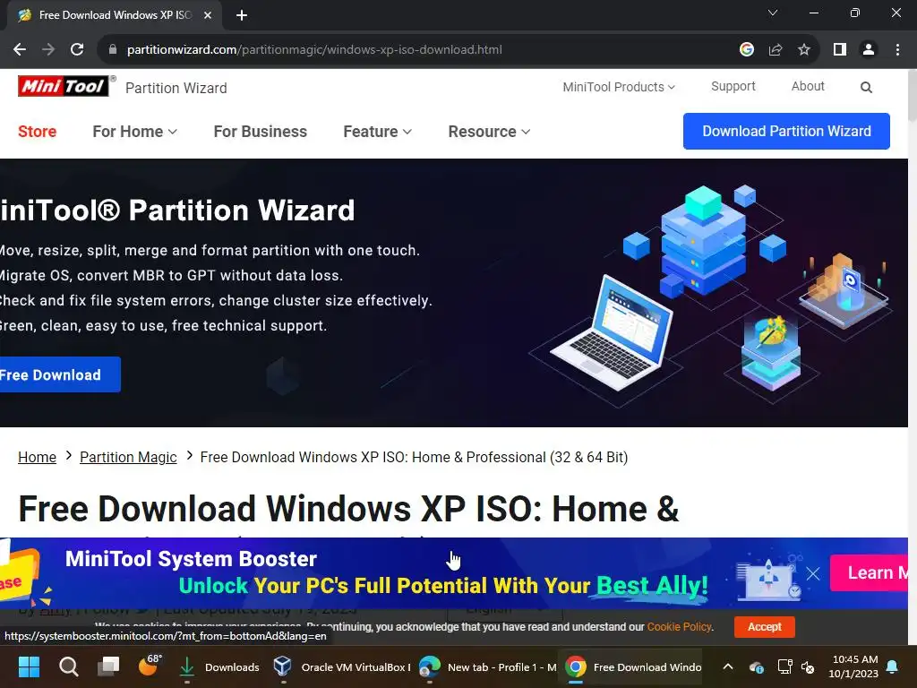Open Support link
Screen dimensions: 917x688
(x=733, y=87)
